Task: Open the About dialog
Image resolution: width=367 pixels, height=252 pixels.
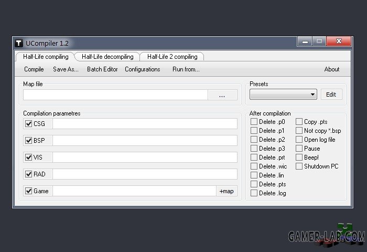Action: point(332,69)
